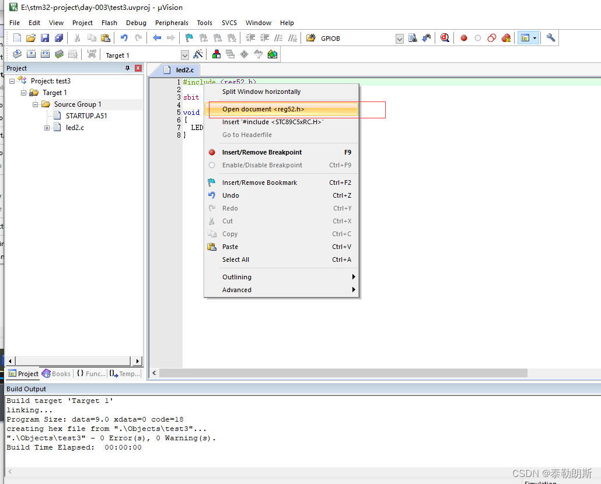Click the Project panel scroll right arrow
This screenshot has height=484, width=601.
[x=138, y=361]
